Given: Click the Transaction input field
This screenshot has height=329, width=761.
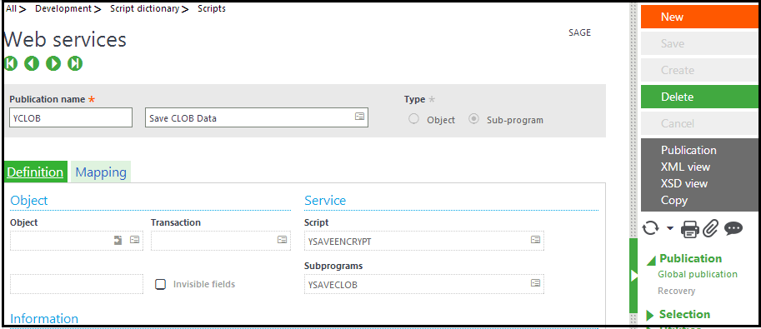Looking at the screenshot, I should point(221,240).
